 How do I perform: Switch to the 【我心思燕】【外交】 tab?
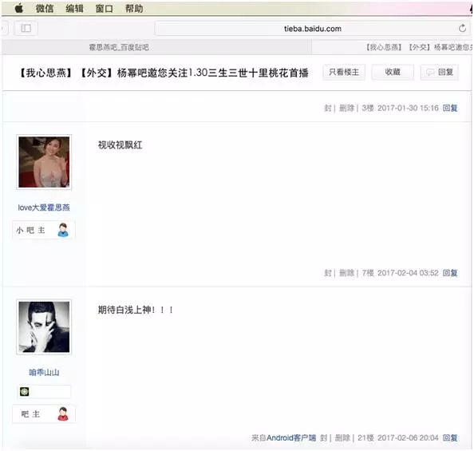[393, 47]
